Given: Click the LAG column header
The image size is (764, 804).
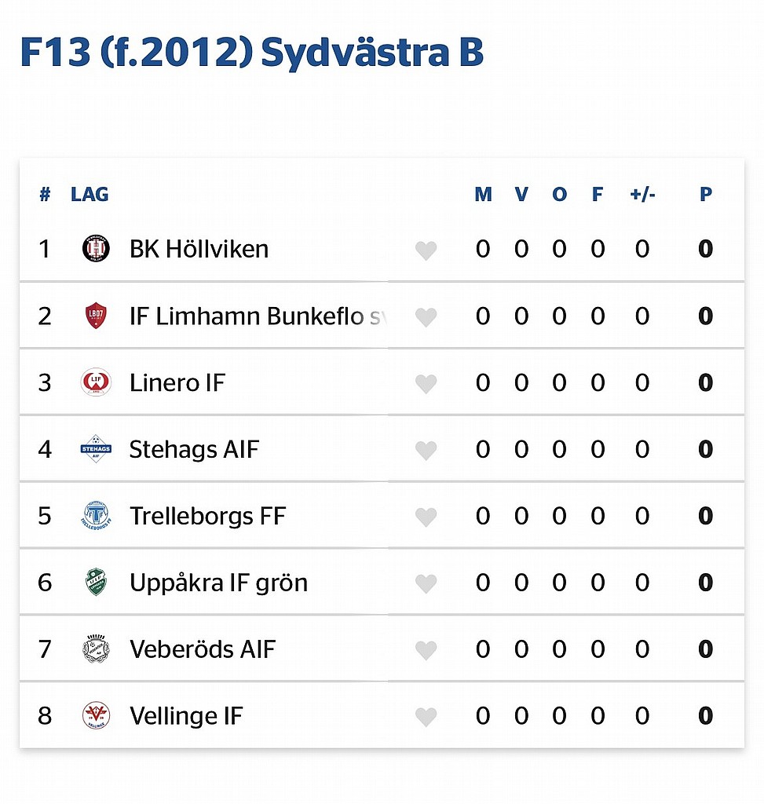Looking at the screenshot, I should coord(90,195).
